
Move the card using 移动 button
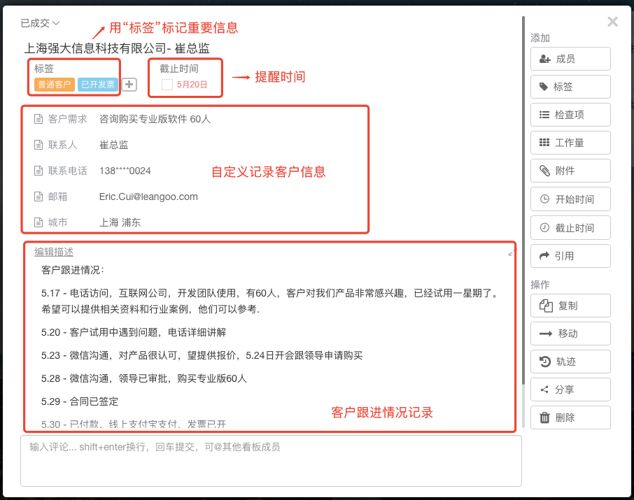[x=570, y=334]
